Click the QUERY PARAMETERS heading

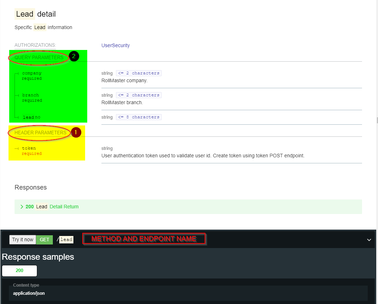(39, 57)
